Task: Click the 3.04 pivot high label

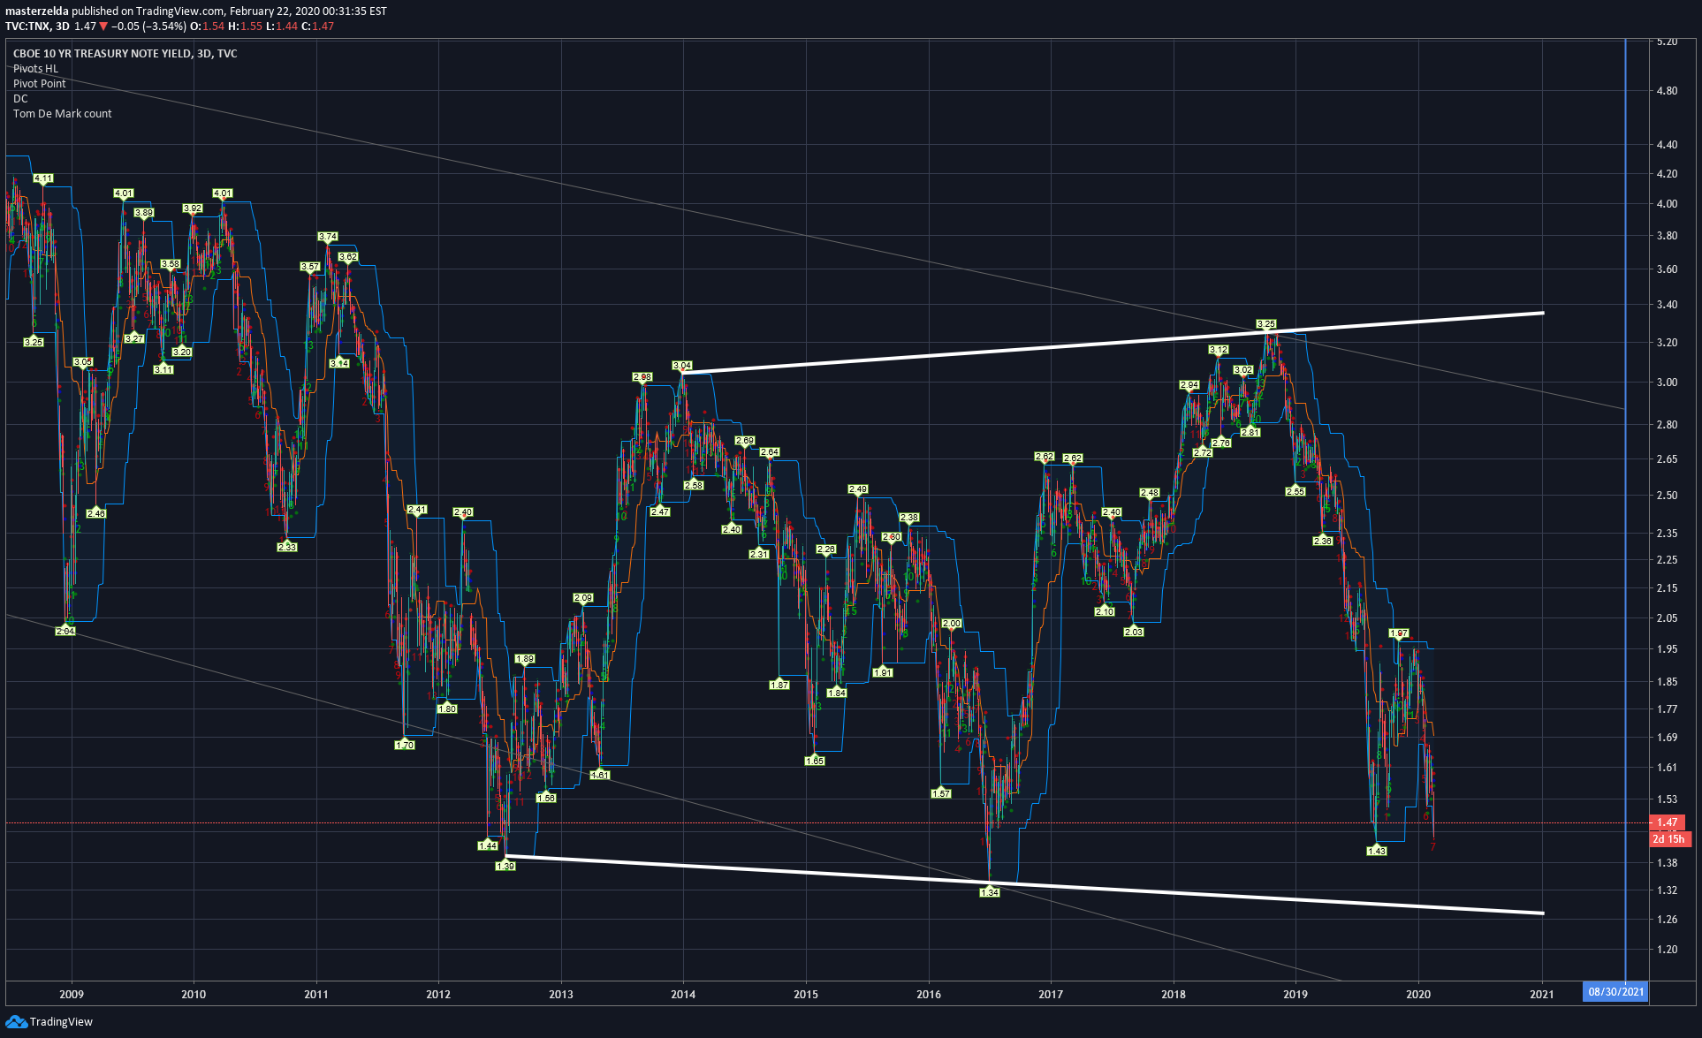Action: (x=682, y=366)
